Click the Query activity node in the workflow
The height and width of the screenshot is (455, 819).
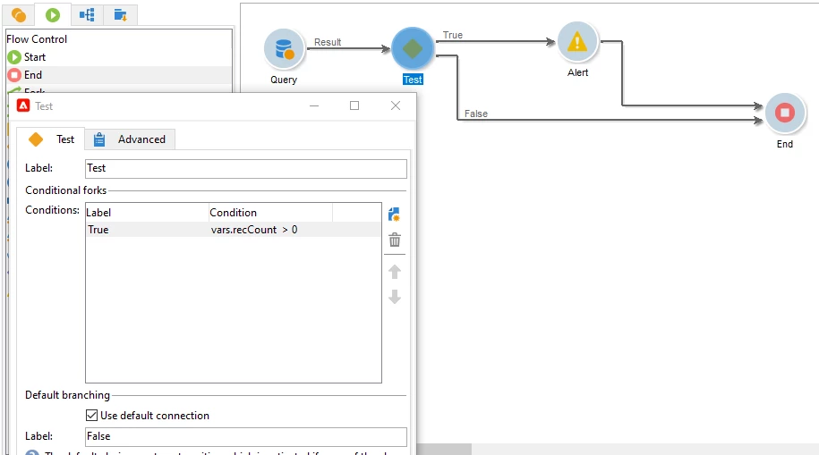tap(284, 49)
